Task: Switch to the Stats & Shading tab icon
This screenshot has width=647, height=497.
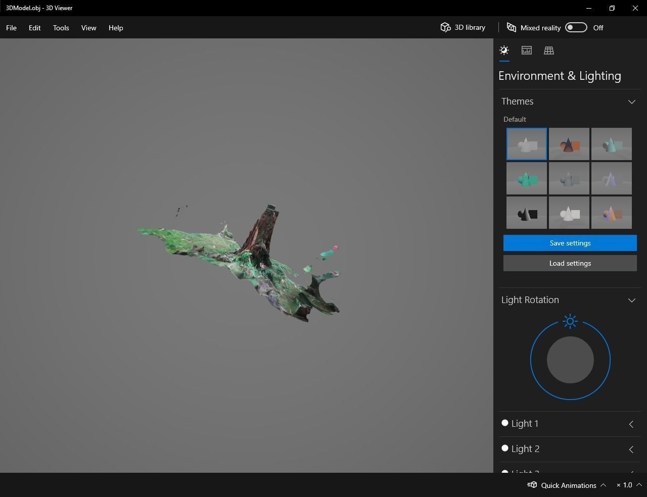Action: [527, 50]
